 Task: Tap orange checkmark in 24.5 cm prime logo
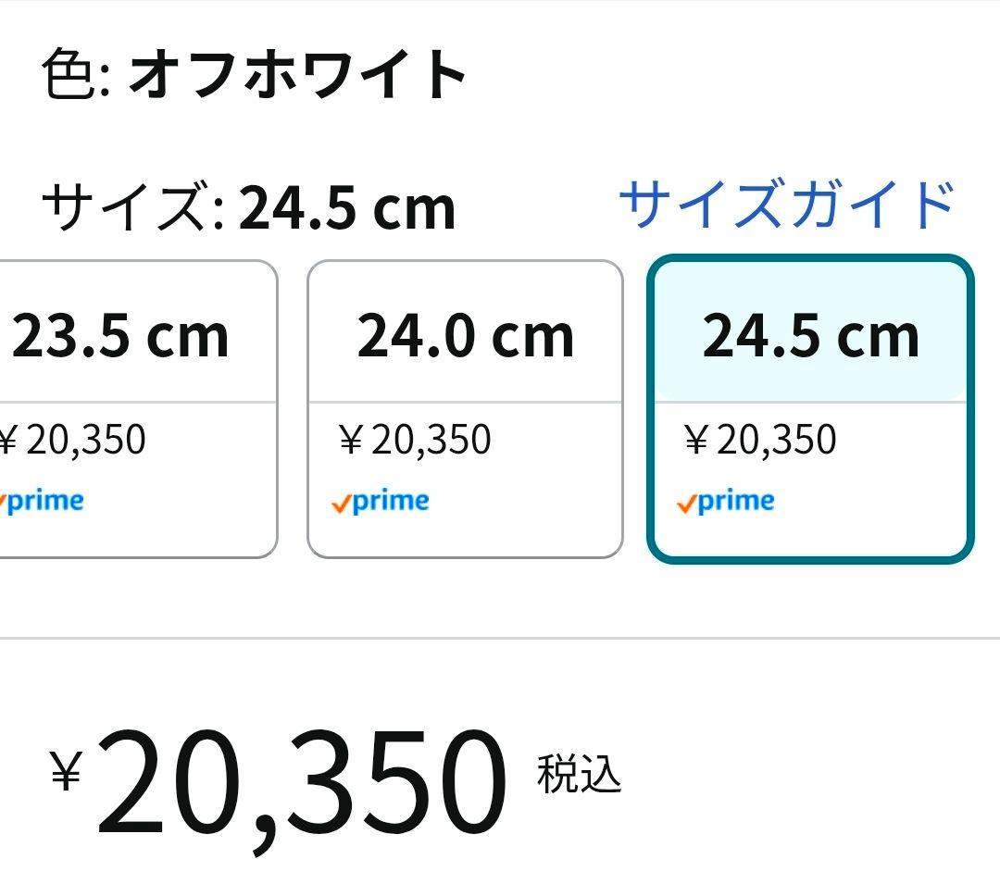point(686,504)
